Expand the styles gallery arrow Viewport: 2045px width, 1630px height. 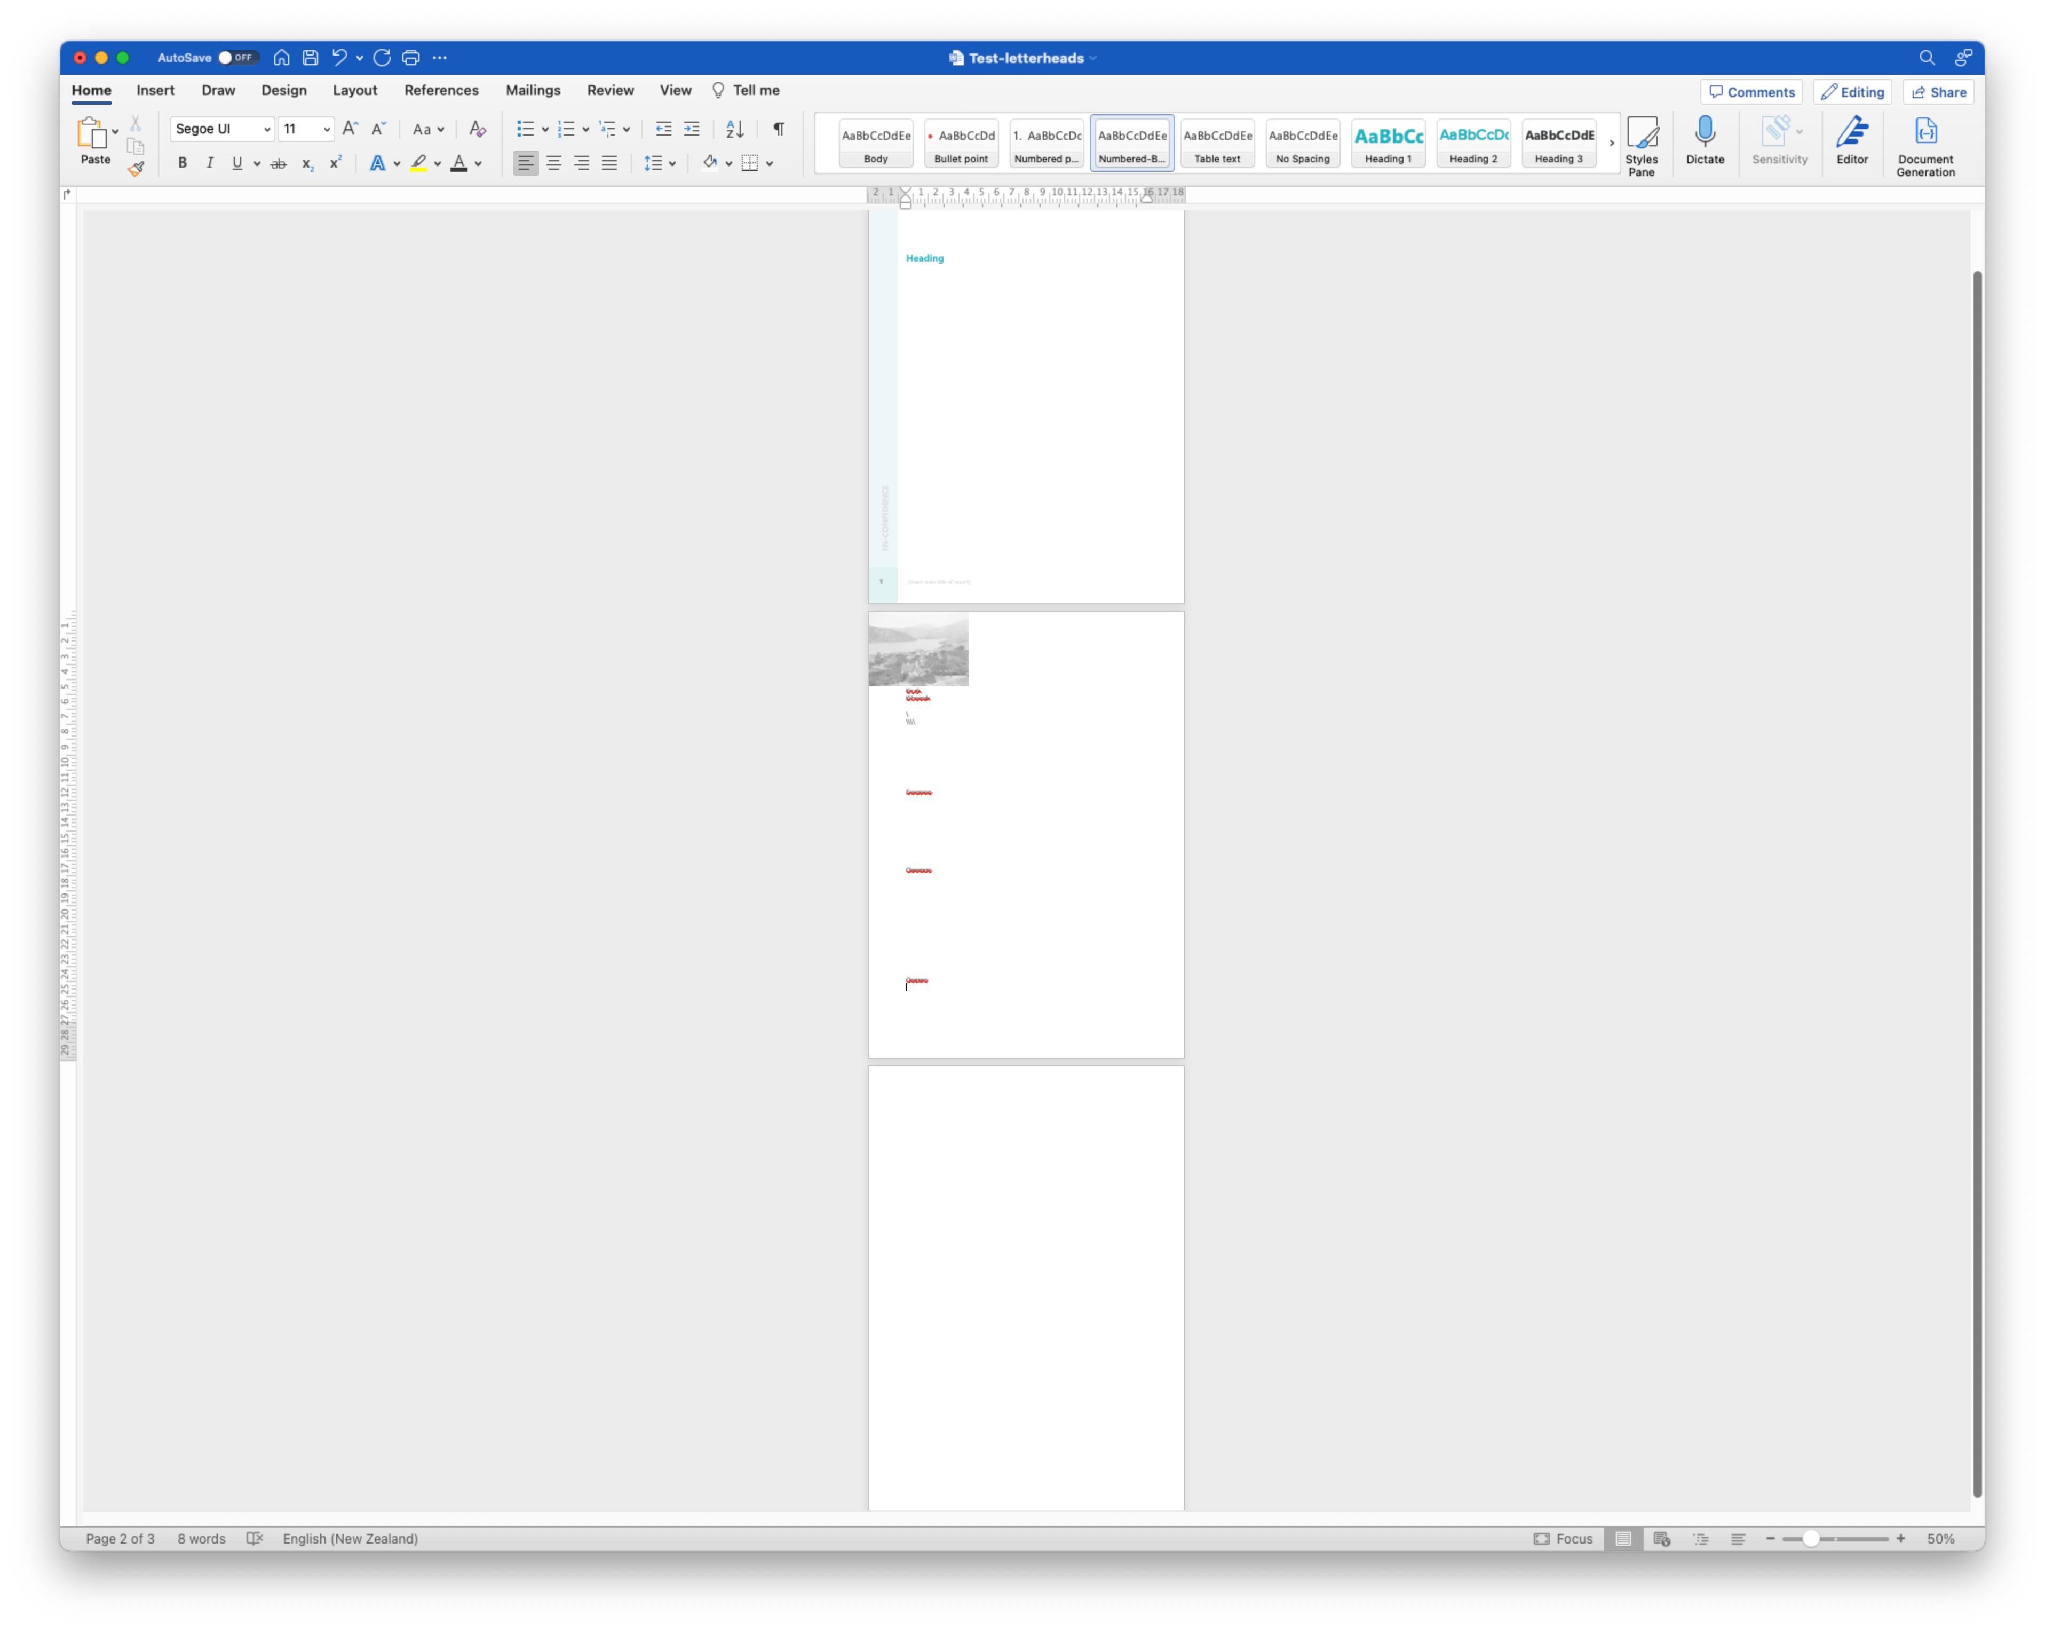point(1611,143)
